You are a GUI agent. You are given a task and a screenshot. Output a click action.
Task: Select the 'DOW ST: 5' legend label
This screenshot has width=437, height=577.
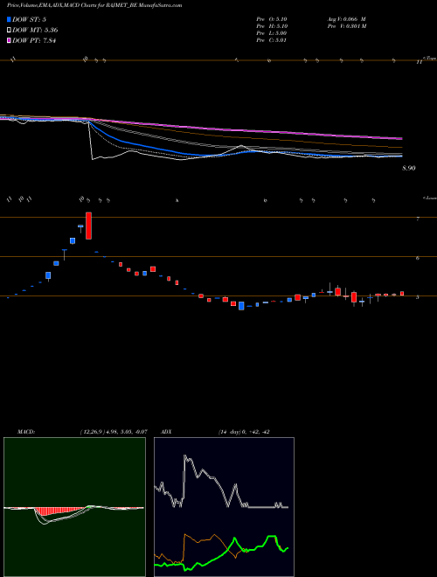pos(29,19)
